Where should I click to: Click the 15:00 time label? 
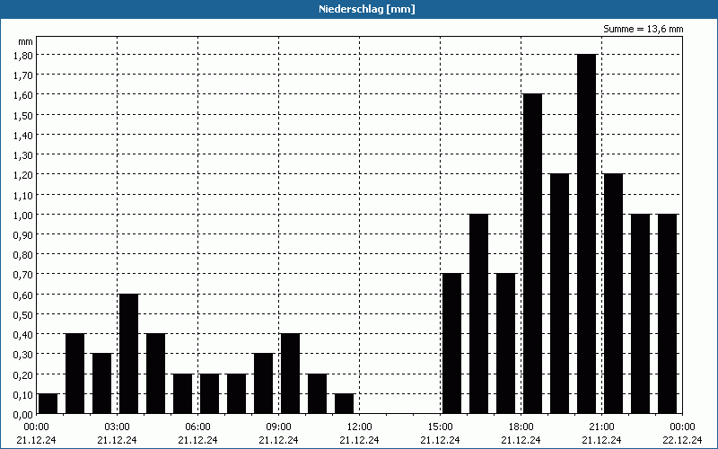coord(440,427)
